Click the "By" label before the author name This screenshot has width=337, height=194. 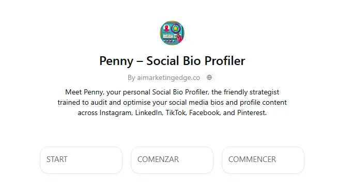[131, 78]
